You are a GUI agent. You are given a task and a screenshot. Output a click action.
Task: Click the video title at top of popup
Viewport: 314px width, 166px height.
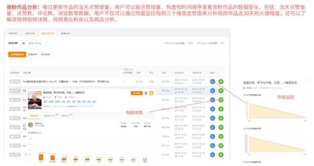64,93
